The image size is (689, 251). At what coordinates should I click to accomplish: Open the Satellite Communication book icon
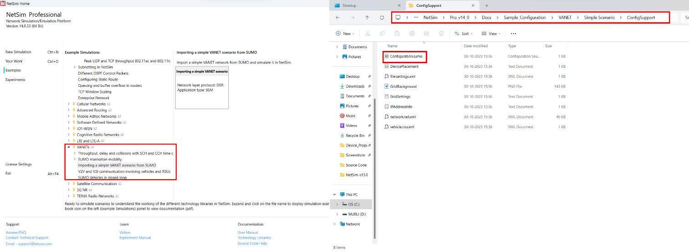(120, 184)
